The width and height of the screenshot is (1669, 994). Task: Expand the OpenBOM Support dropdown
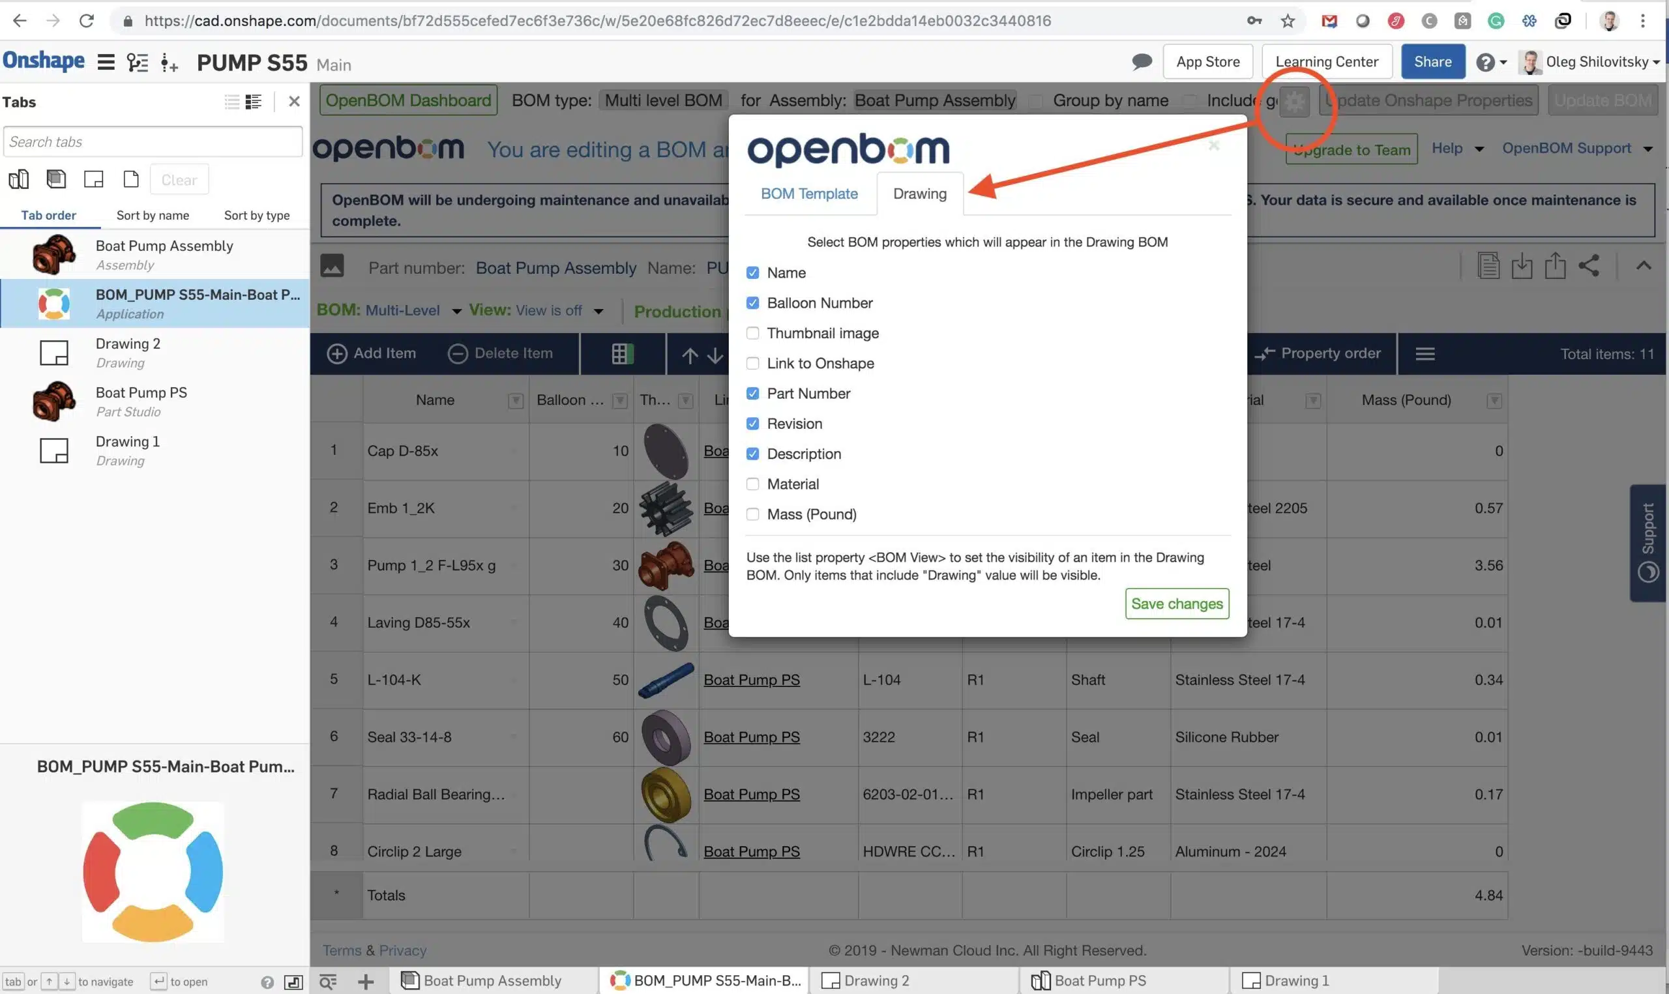tap(1576, 148)
